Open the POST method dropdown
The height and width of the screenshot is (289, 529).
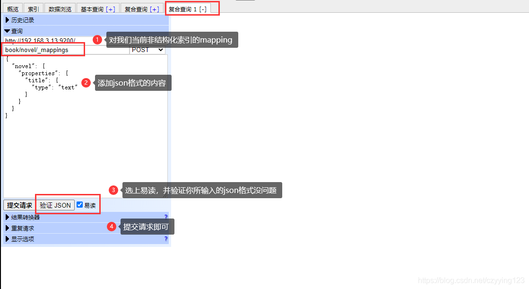click(x=147, y=50)
